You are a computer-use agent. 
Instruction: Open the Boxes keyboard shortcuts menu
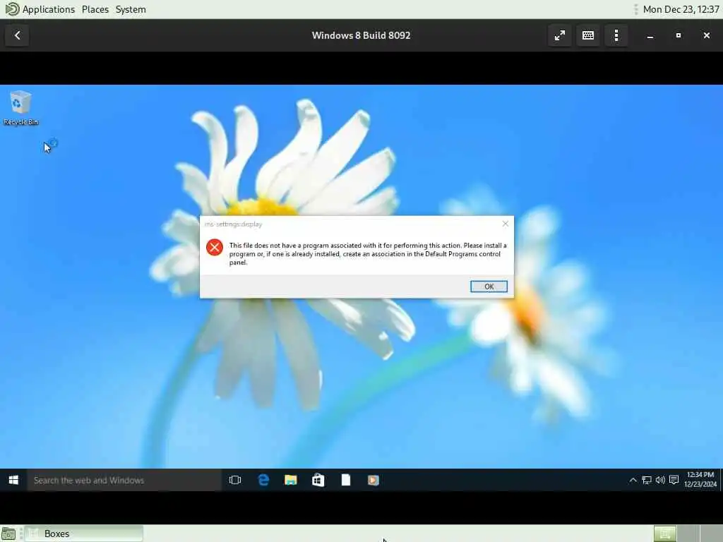click(588, 35)
